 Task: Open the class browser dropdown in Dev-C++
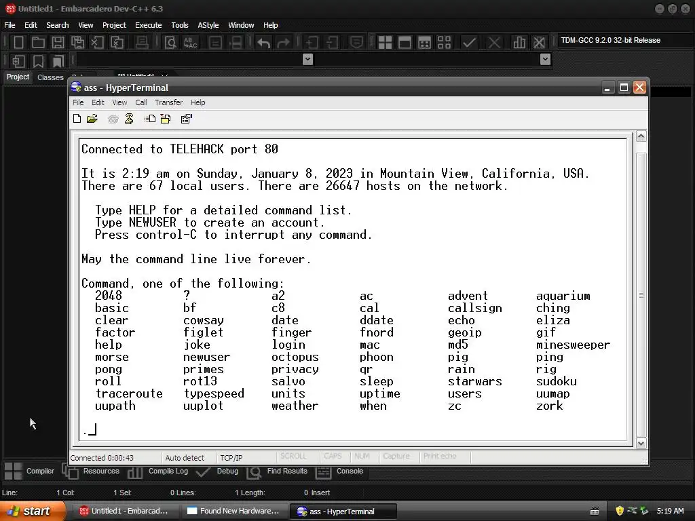(307, 60)
